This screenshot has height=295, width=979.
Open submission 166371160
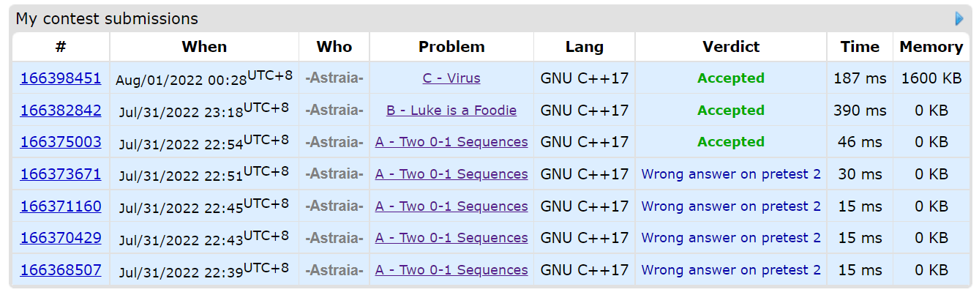[61, 206]
